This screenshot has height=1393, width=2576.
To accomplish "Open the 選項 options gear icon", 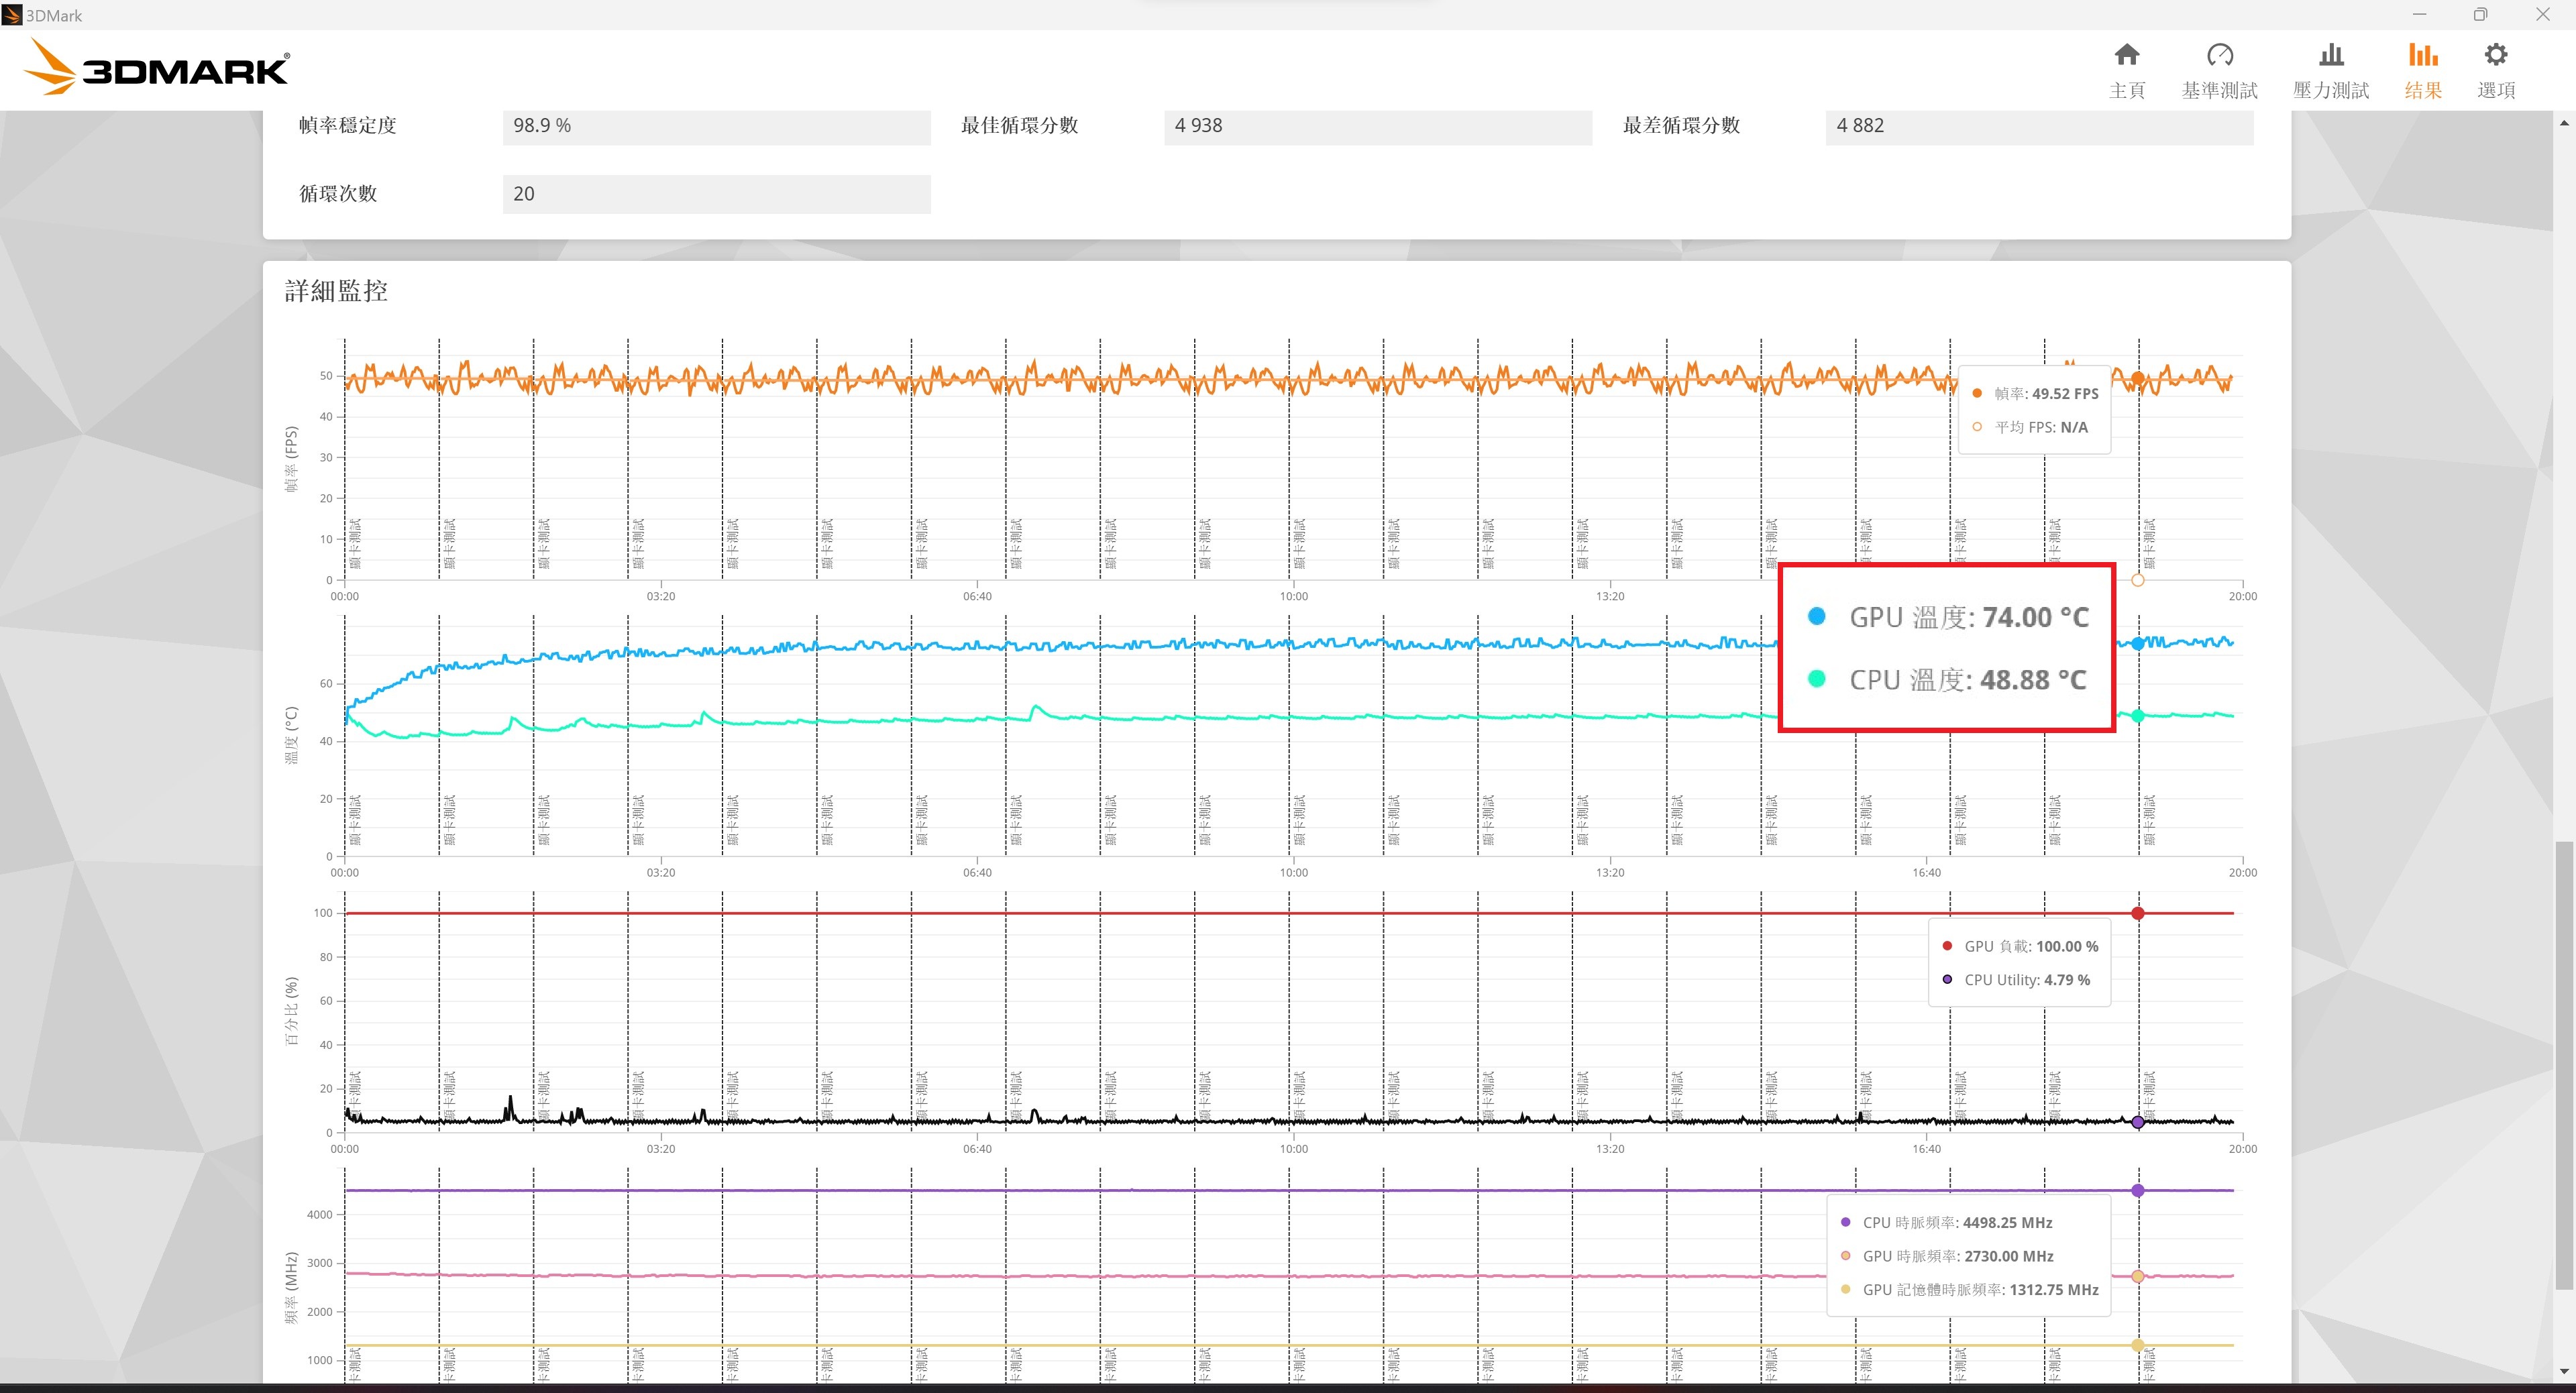I will click(x=2496, y=70).
